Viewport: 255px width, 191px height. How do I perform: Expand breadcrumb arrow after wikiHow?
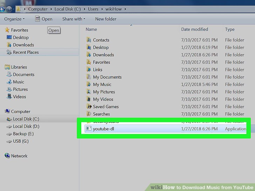coord(125,9)
